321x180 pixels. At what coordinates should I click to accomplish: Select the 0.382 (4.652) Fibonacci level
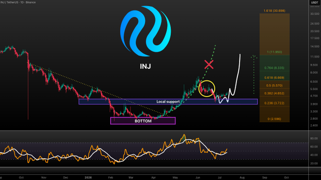click(x=274, y=93)
